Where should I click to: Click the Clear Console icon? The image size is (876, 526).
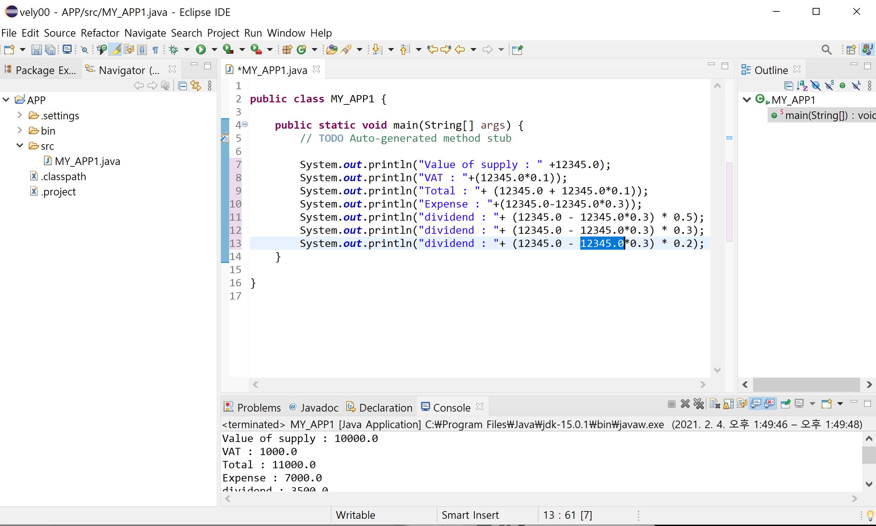pos(715,404)
